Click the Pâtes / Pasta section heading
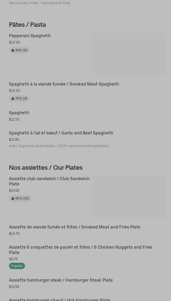The image size is (171, 301). tap(27, 25)
